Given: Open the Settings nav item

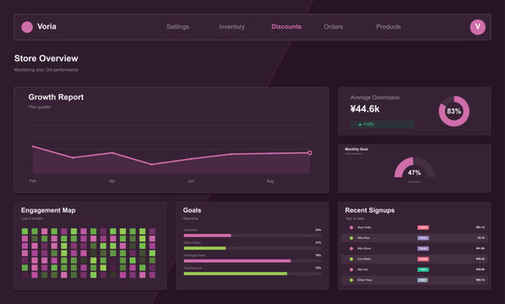Looking at the screenshot, I should click(x=178, y=27).
